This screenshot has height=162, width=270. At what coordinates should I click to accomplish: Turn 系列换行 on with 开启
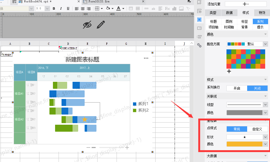(x=237, y=88)
